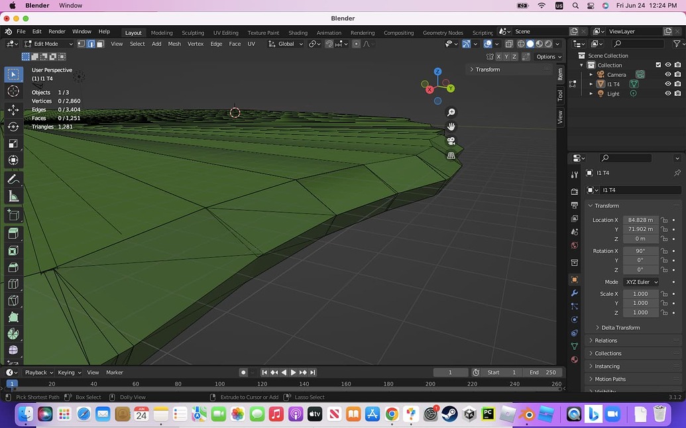Open the Render menu

tap(57, 32)
